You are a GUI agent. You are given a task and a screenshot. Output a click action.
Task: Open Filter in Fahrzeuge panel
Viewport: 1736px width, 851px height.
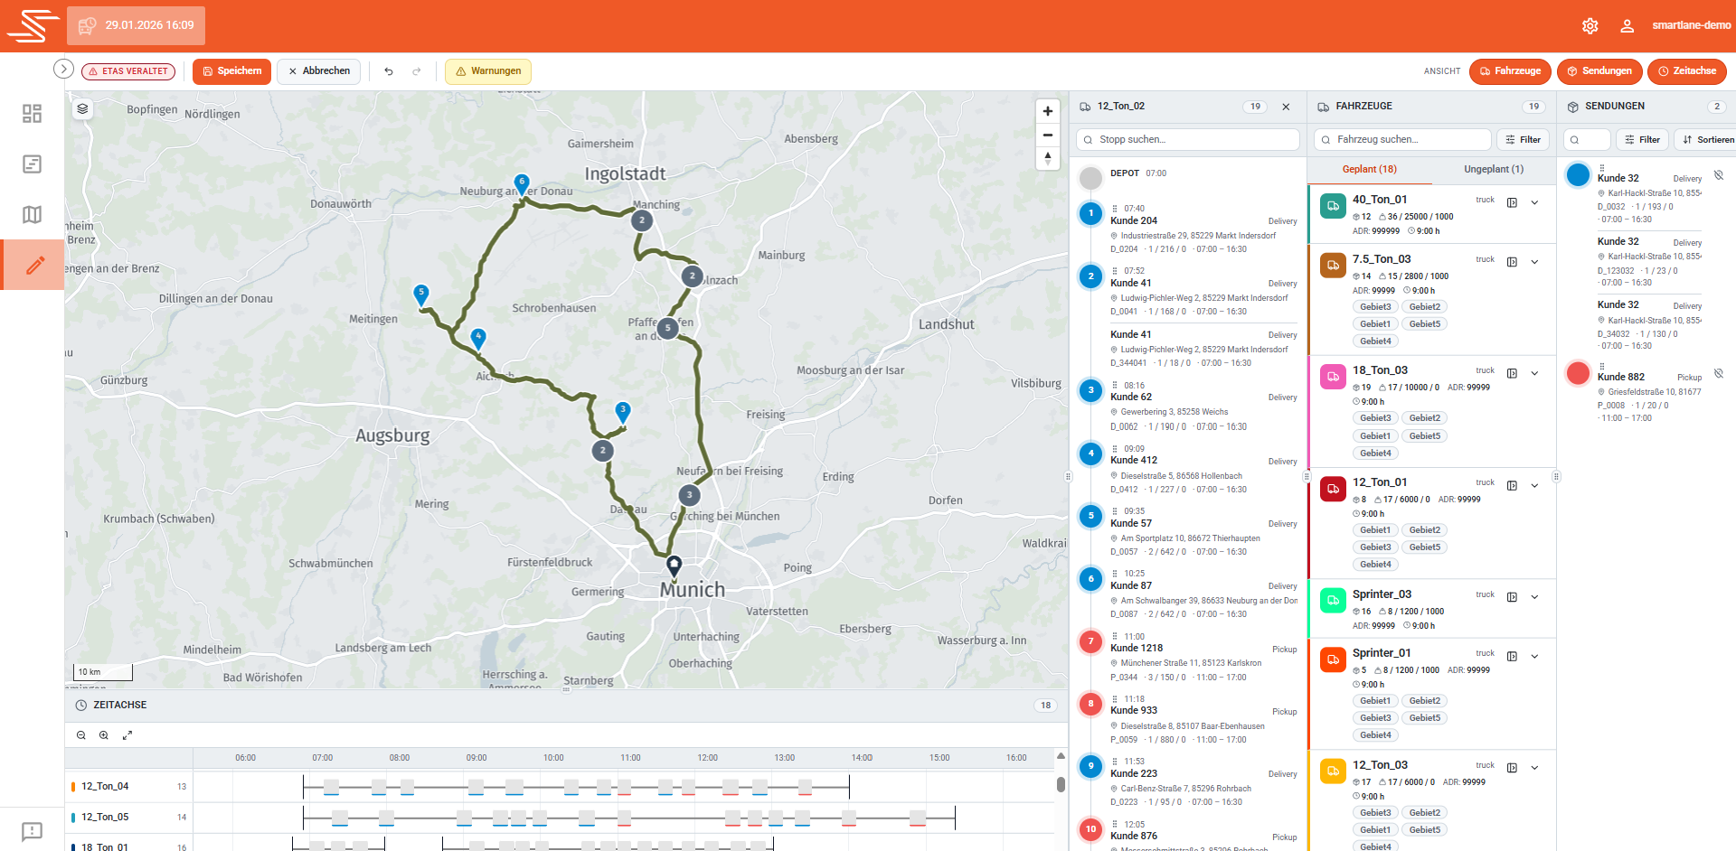click(1524, 140)
